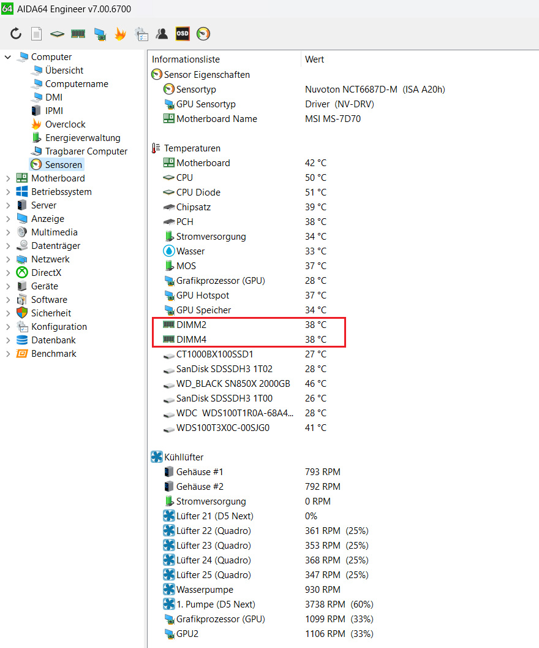Open the Benchmark tree item
This screenshot has height=648, width=539.
pos(54,354)
